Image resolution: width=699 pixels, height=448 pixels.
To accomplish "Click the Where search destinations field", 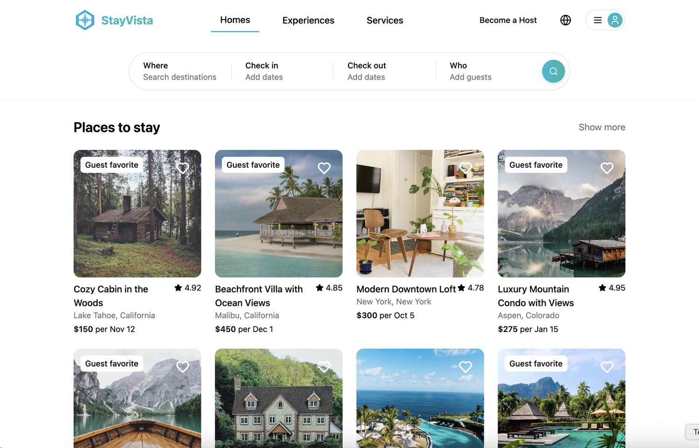I will 180,71.
